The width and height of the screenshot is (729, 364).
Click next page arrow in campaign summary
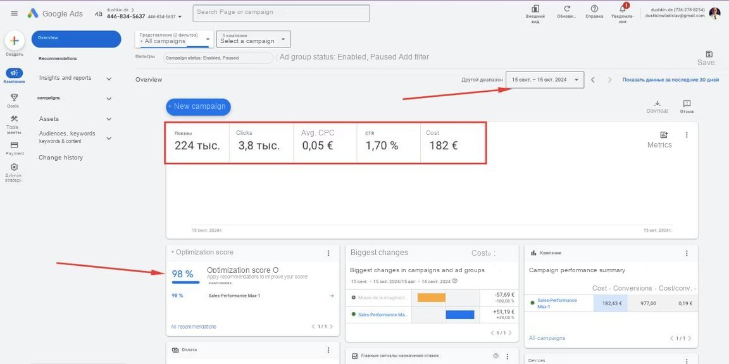coord(690,338)
